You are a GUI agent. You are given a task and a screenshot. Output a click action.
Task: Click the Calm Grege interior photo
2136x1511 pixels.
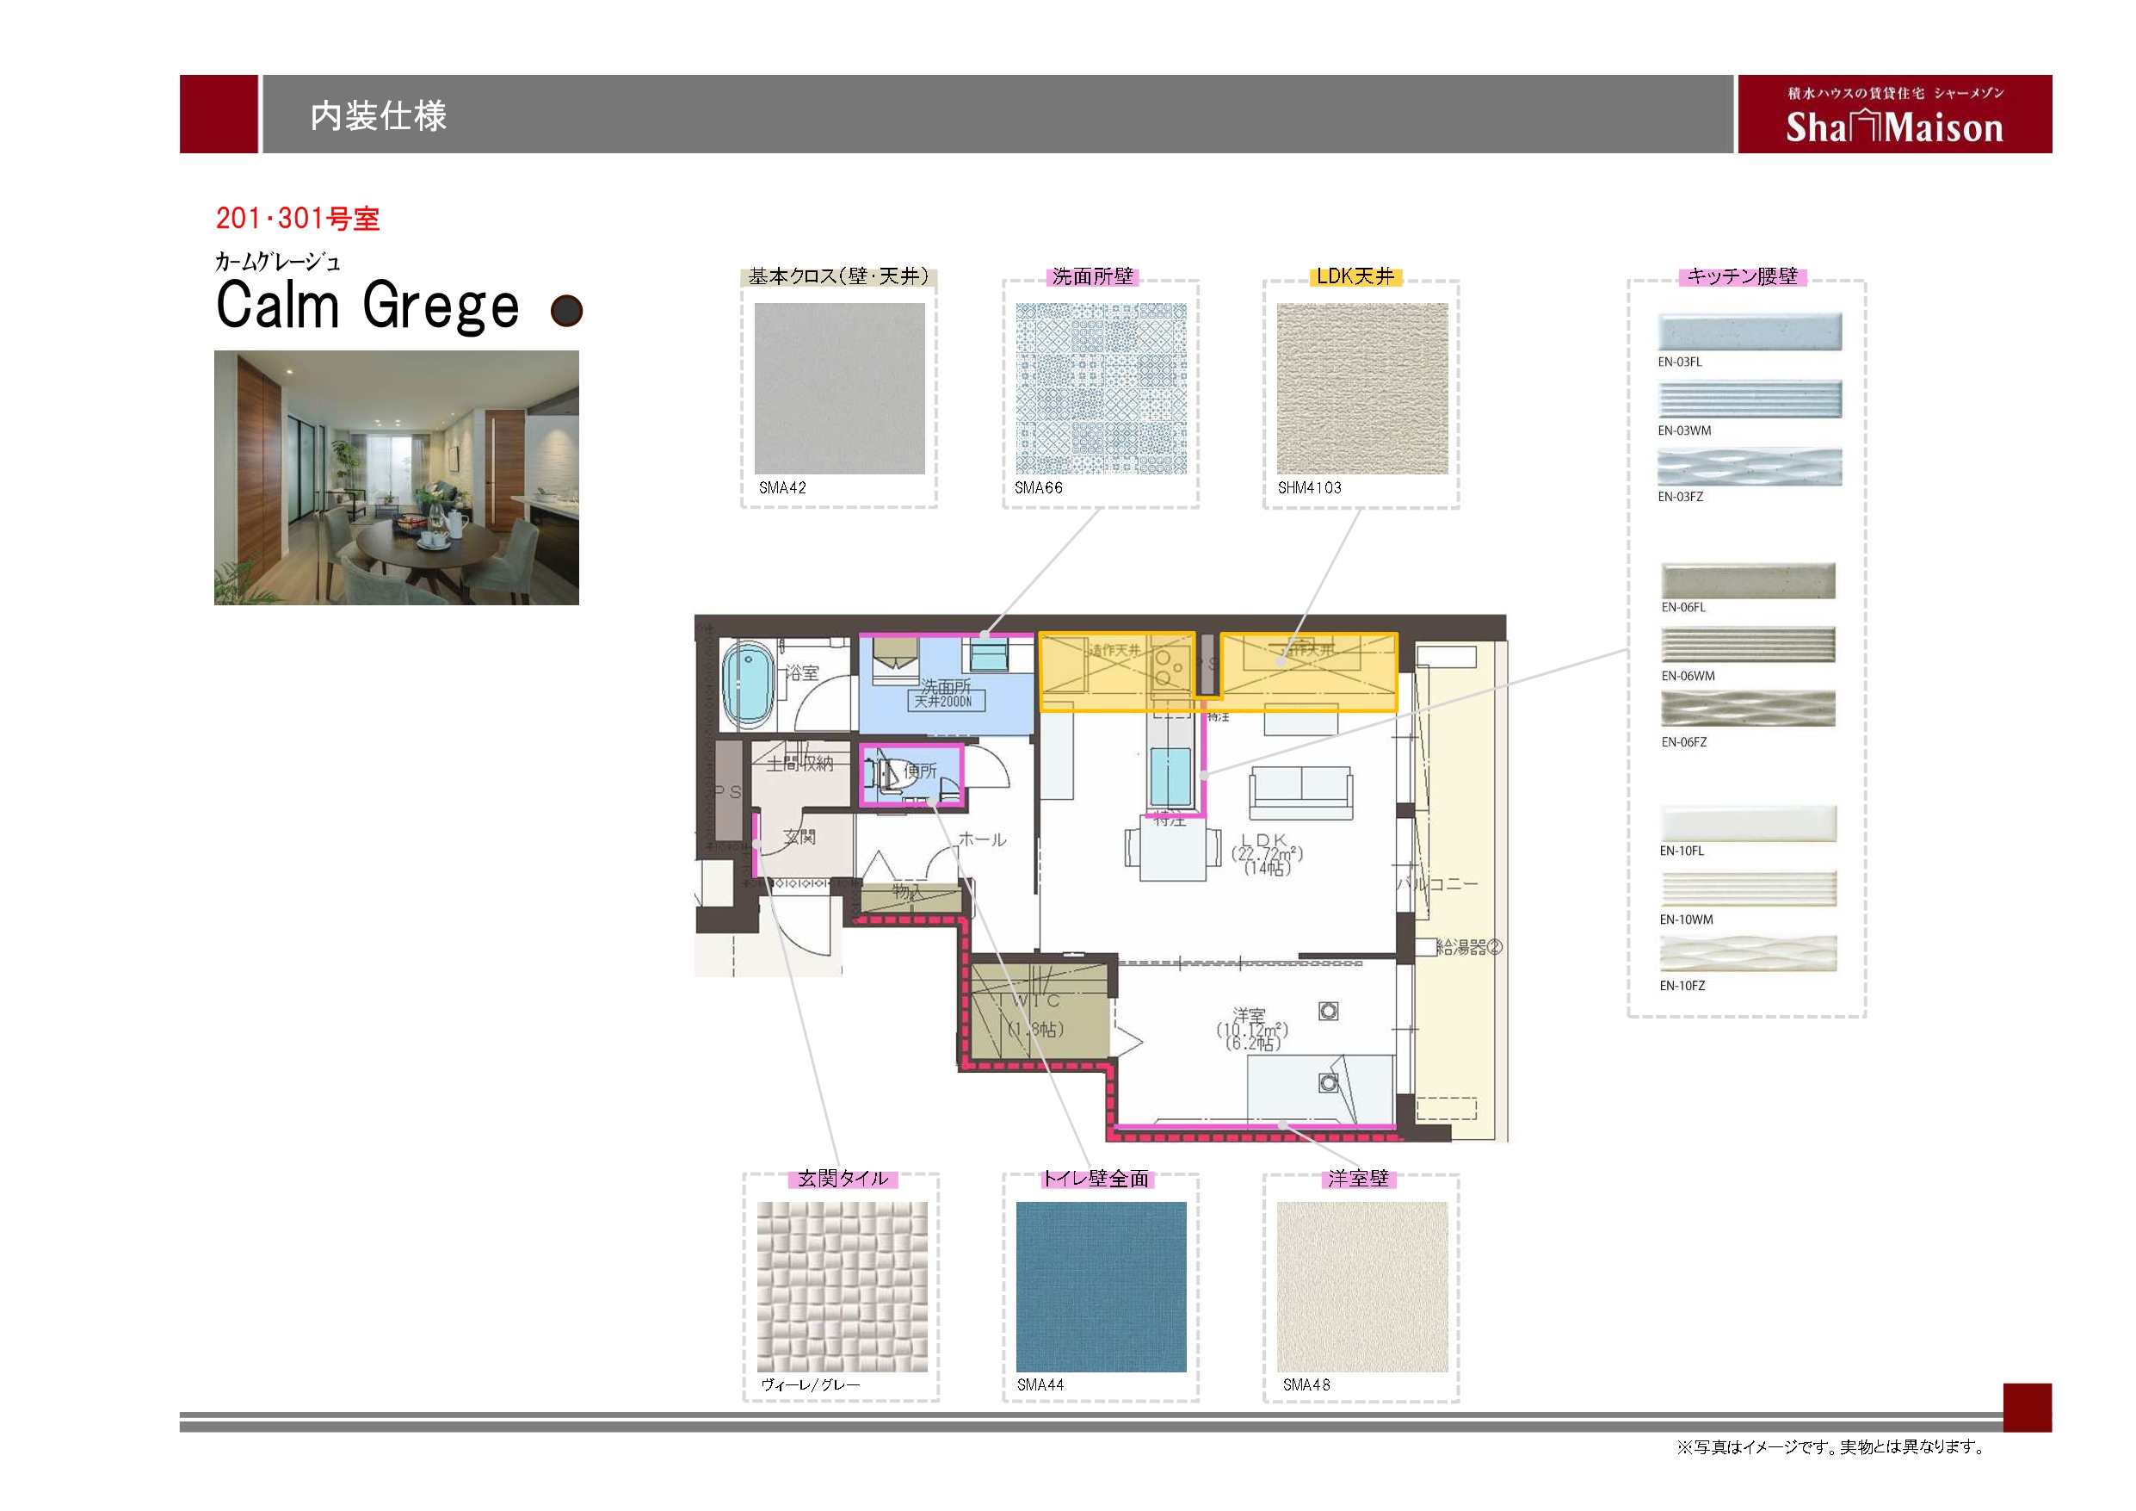coord(397,478)
